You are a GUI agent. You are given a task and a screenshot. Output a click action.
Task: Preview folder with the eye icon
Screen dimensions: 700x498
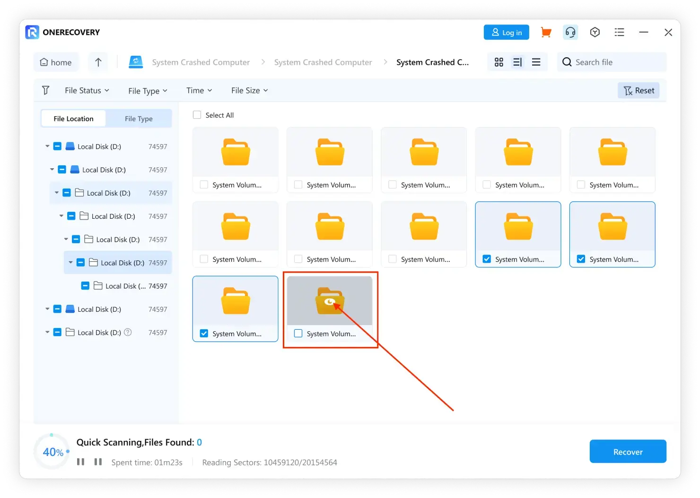[x=330, y=301]
